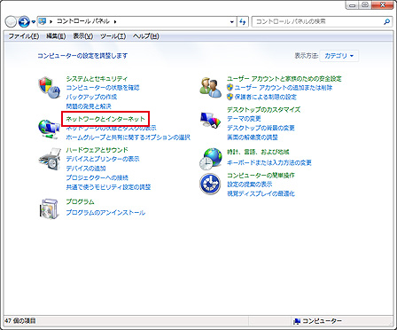The height and width of the screenshot is (330, 397).
Task: Open the Network and Internet globe icon
Action: tap(49, 129)
